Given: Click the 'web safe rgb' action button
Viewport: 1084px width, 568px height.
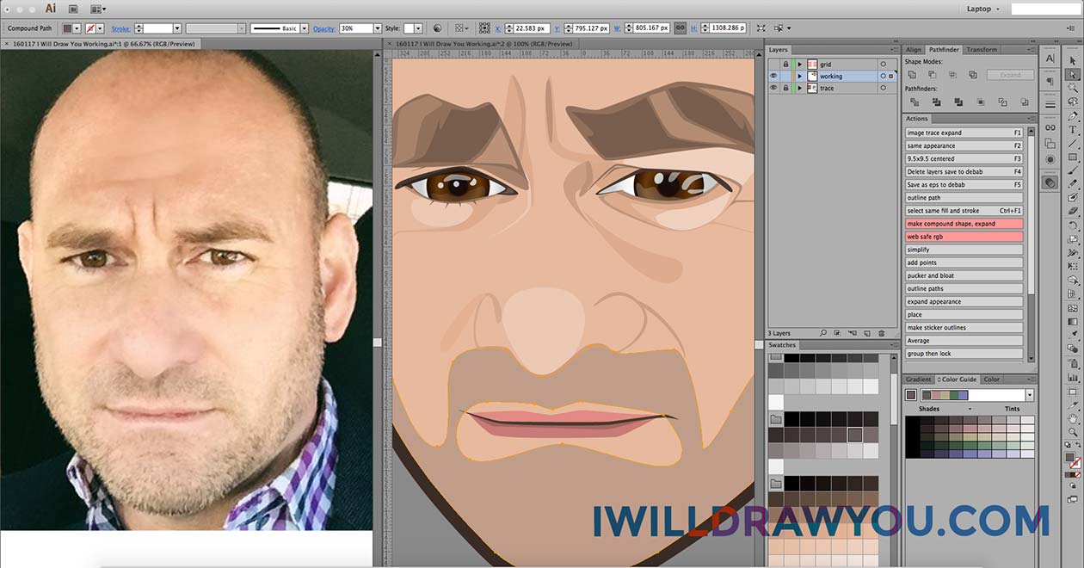Looking at the screenshot, I should (964, 237).
